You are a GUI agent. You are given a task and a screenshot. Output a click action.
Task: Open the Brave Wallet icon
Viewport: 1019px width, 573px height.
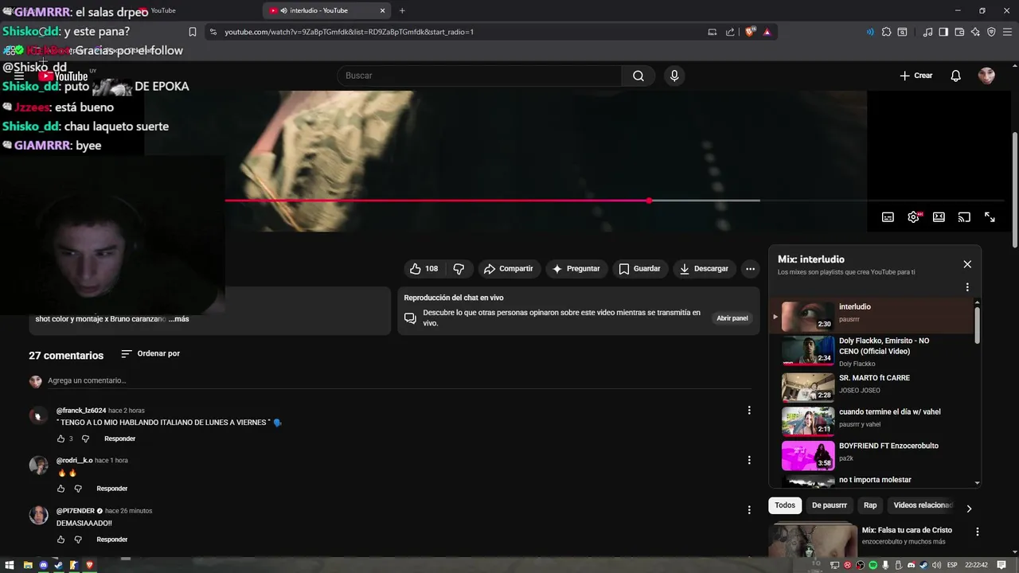click(959, 32)
